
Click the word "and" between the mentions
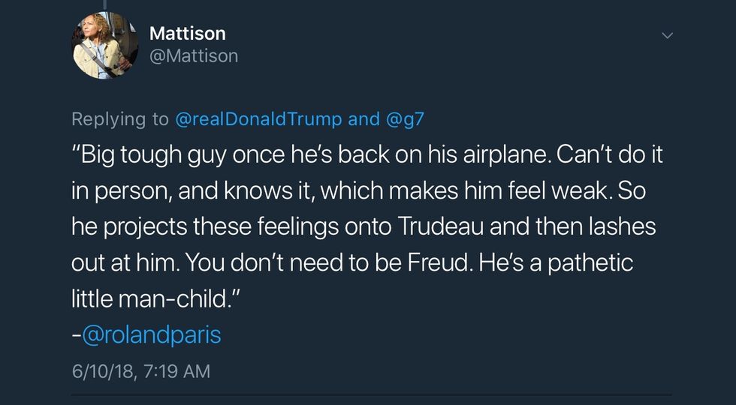tap(364, 118)
